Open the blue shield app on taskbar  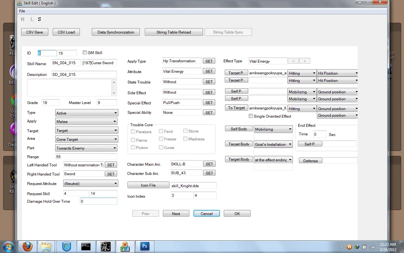[67, 246]
